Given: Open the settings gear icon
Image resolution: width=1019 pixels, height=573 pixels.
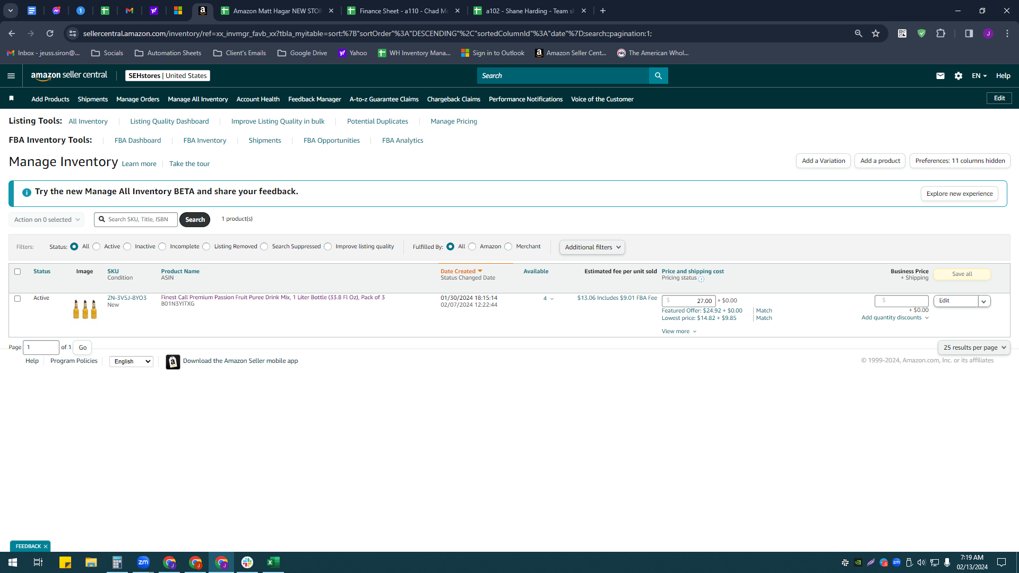Looking at the screenshot, I should [x=958, y=76].
